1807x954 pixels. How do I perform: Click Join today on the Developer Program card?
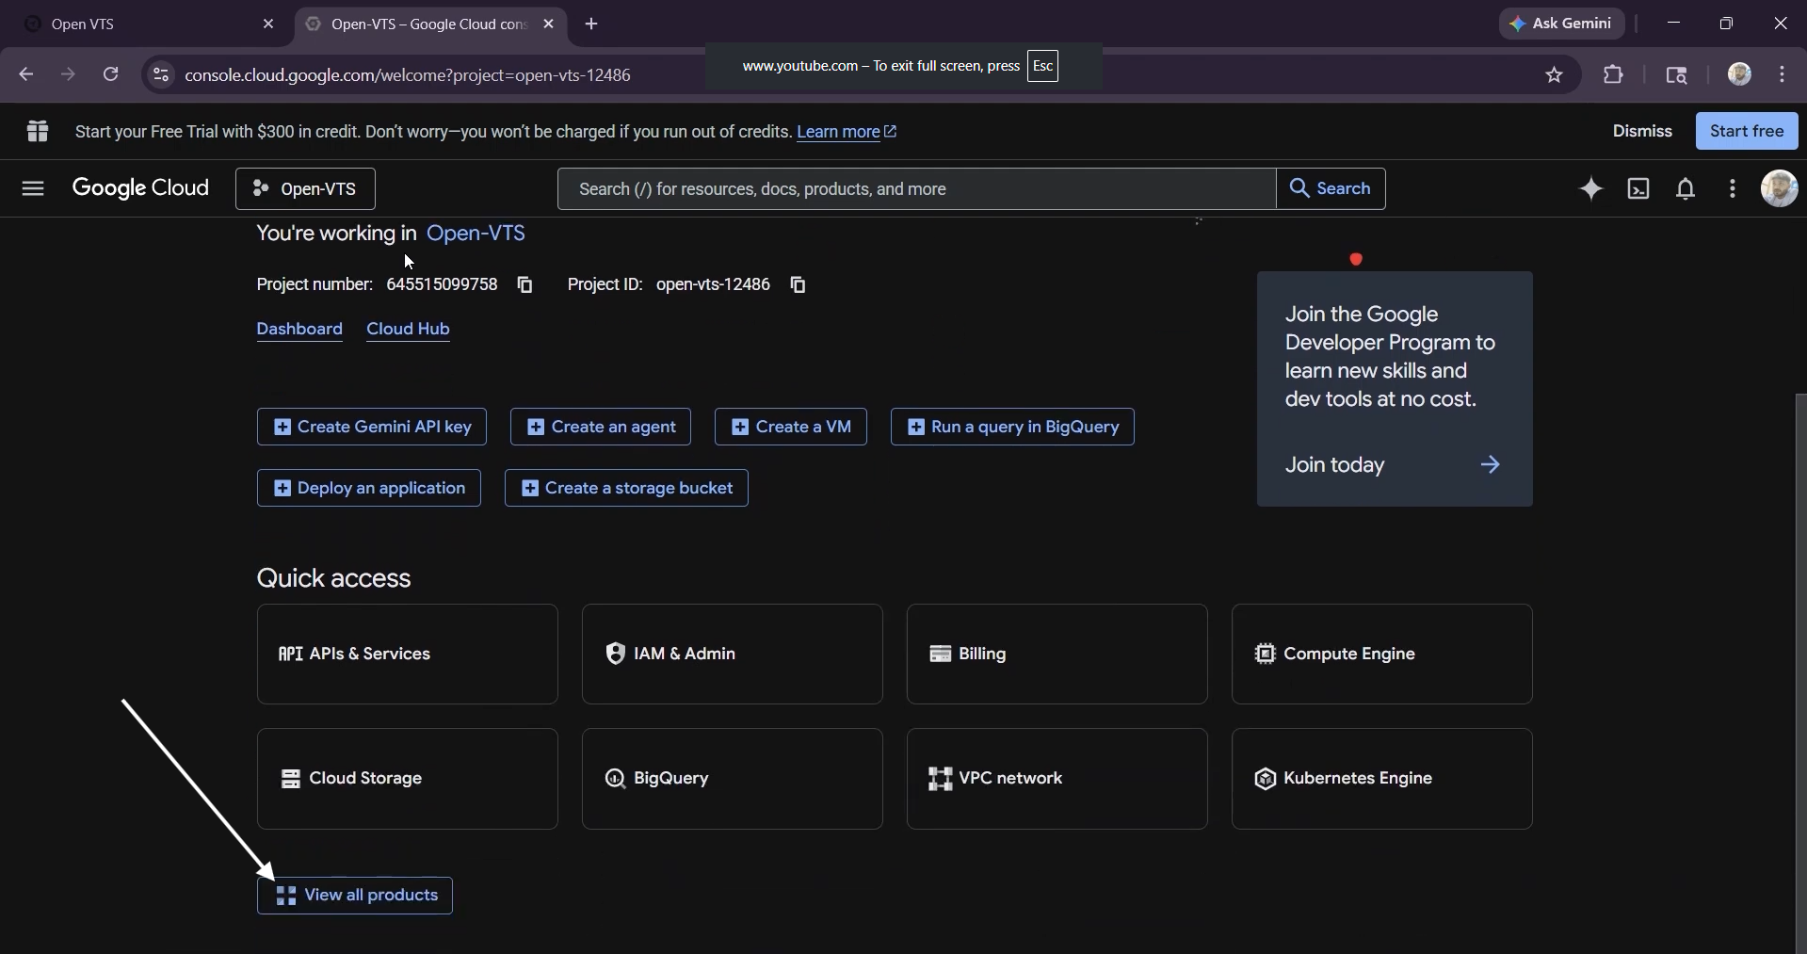pyautogui.click(x=1334, y=465)
